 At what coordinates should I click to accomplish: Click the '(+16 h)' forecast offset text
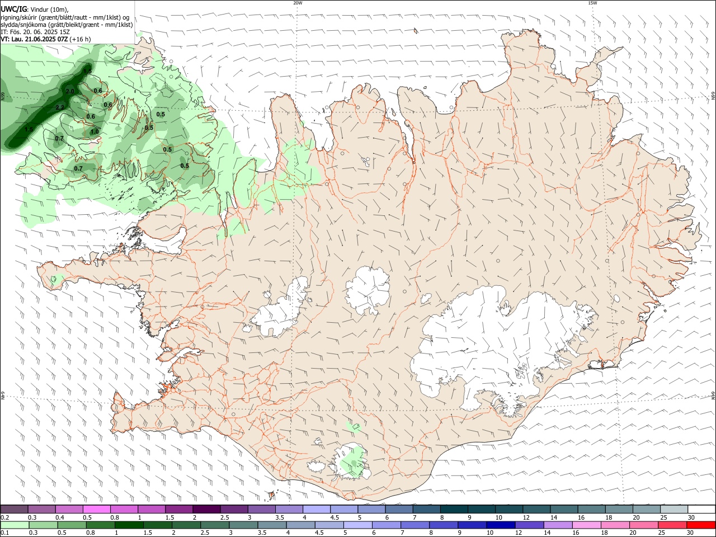point(81,39)
